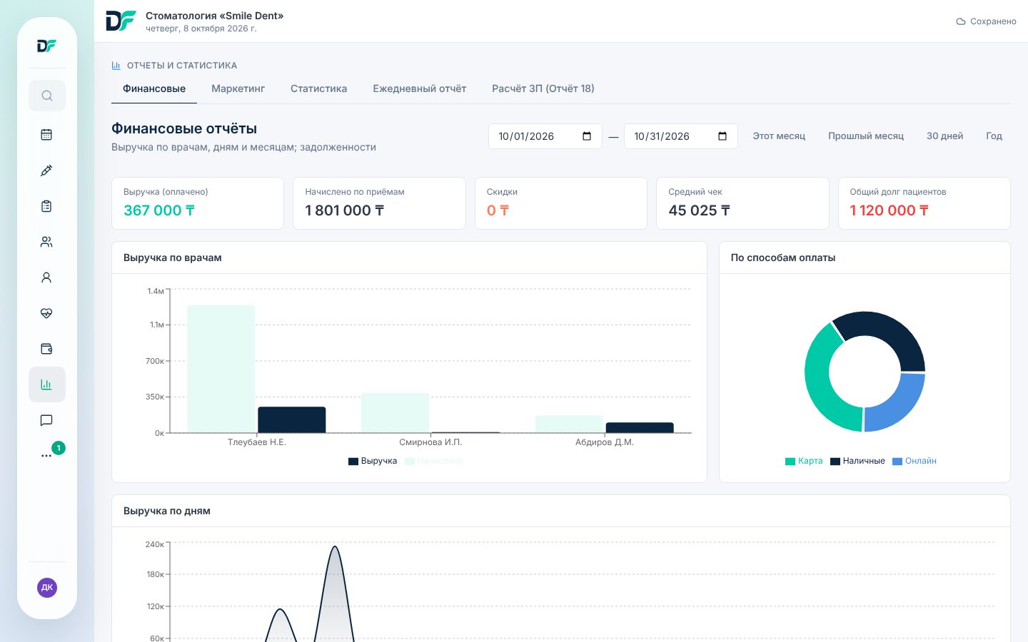This screenshot has height=642, width=1028.
Task: Switch to the Маркетинг tab
Action: pyautogui.click(x=238, y=89)
